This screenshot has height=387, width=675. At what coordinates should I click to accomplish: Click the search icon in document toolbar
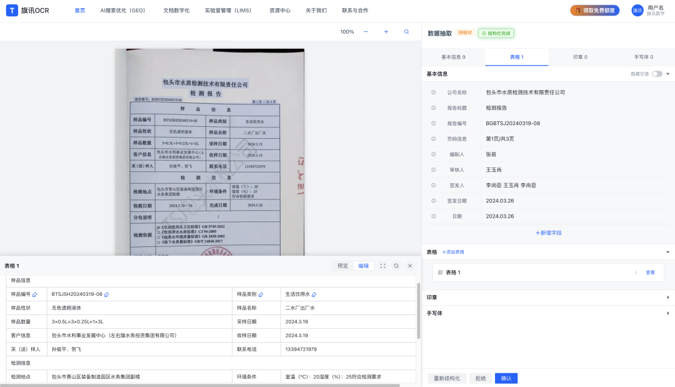pyautogui.click(x=407, y=32)
